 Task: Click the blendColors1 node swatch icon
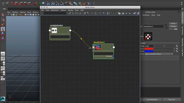pyautogui.click(x=98, y=47)
